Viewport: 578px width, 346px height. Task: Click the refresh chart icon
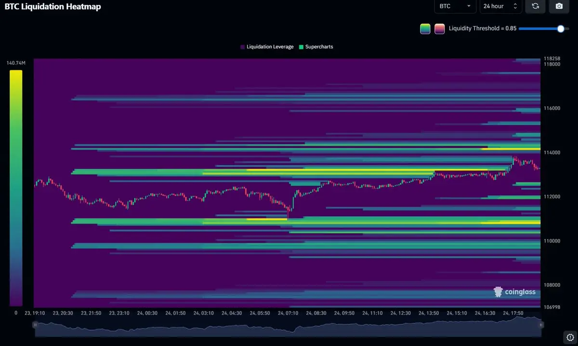click(x=536, y=6)
